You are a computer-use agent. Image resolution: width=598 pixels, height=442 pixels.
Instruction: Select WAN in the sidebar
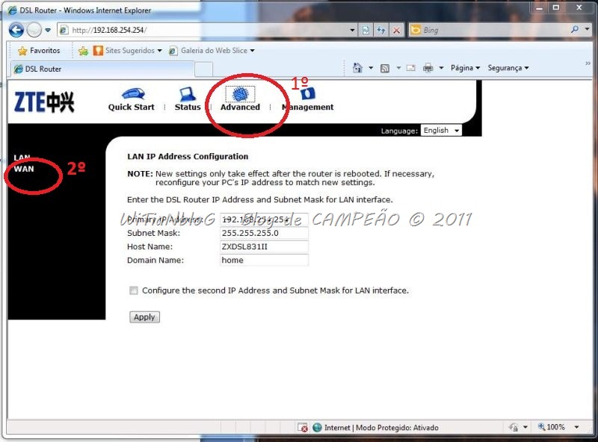coord(24,169)
